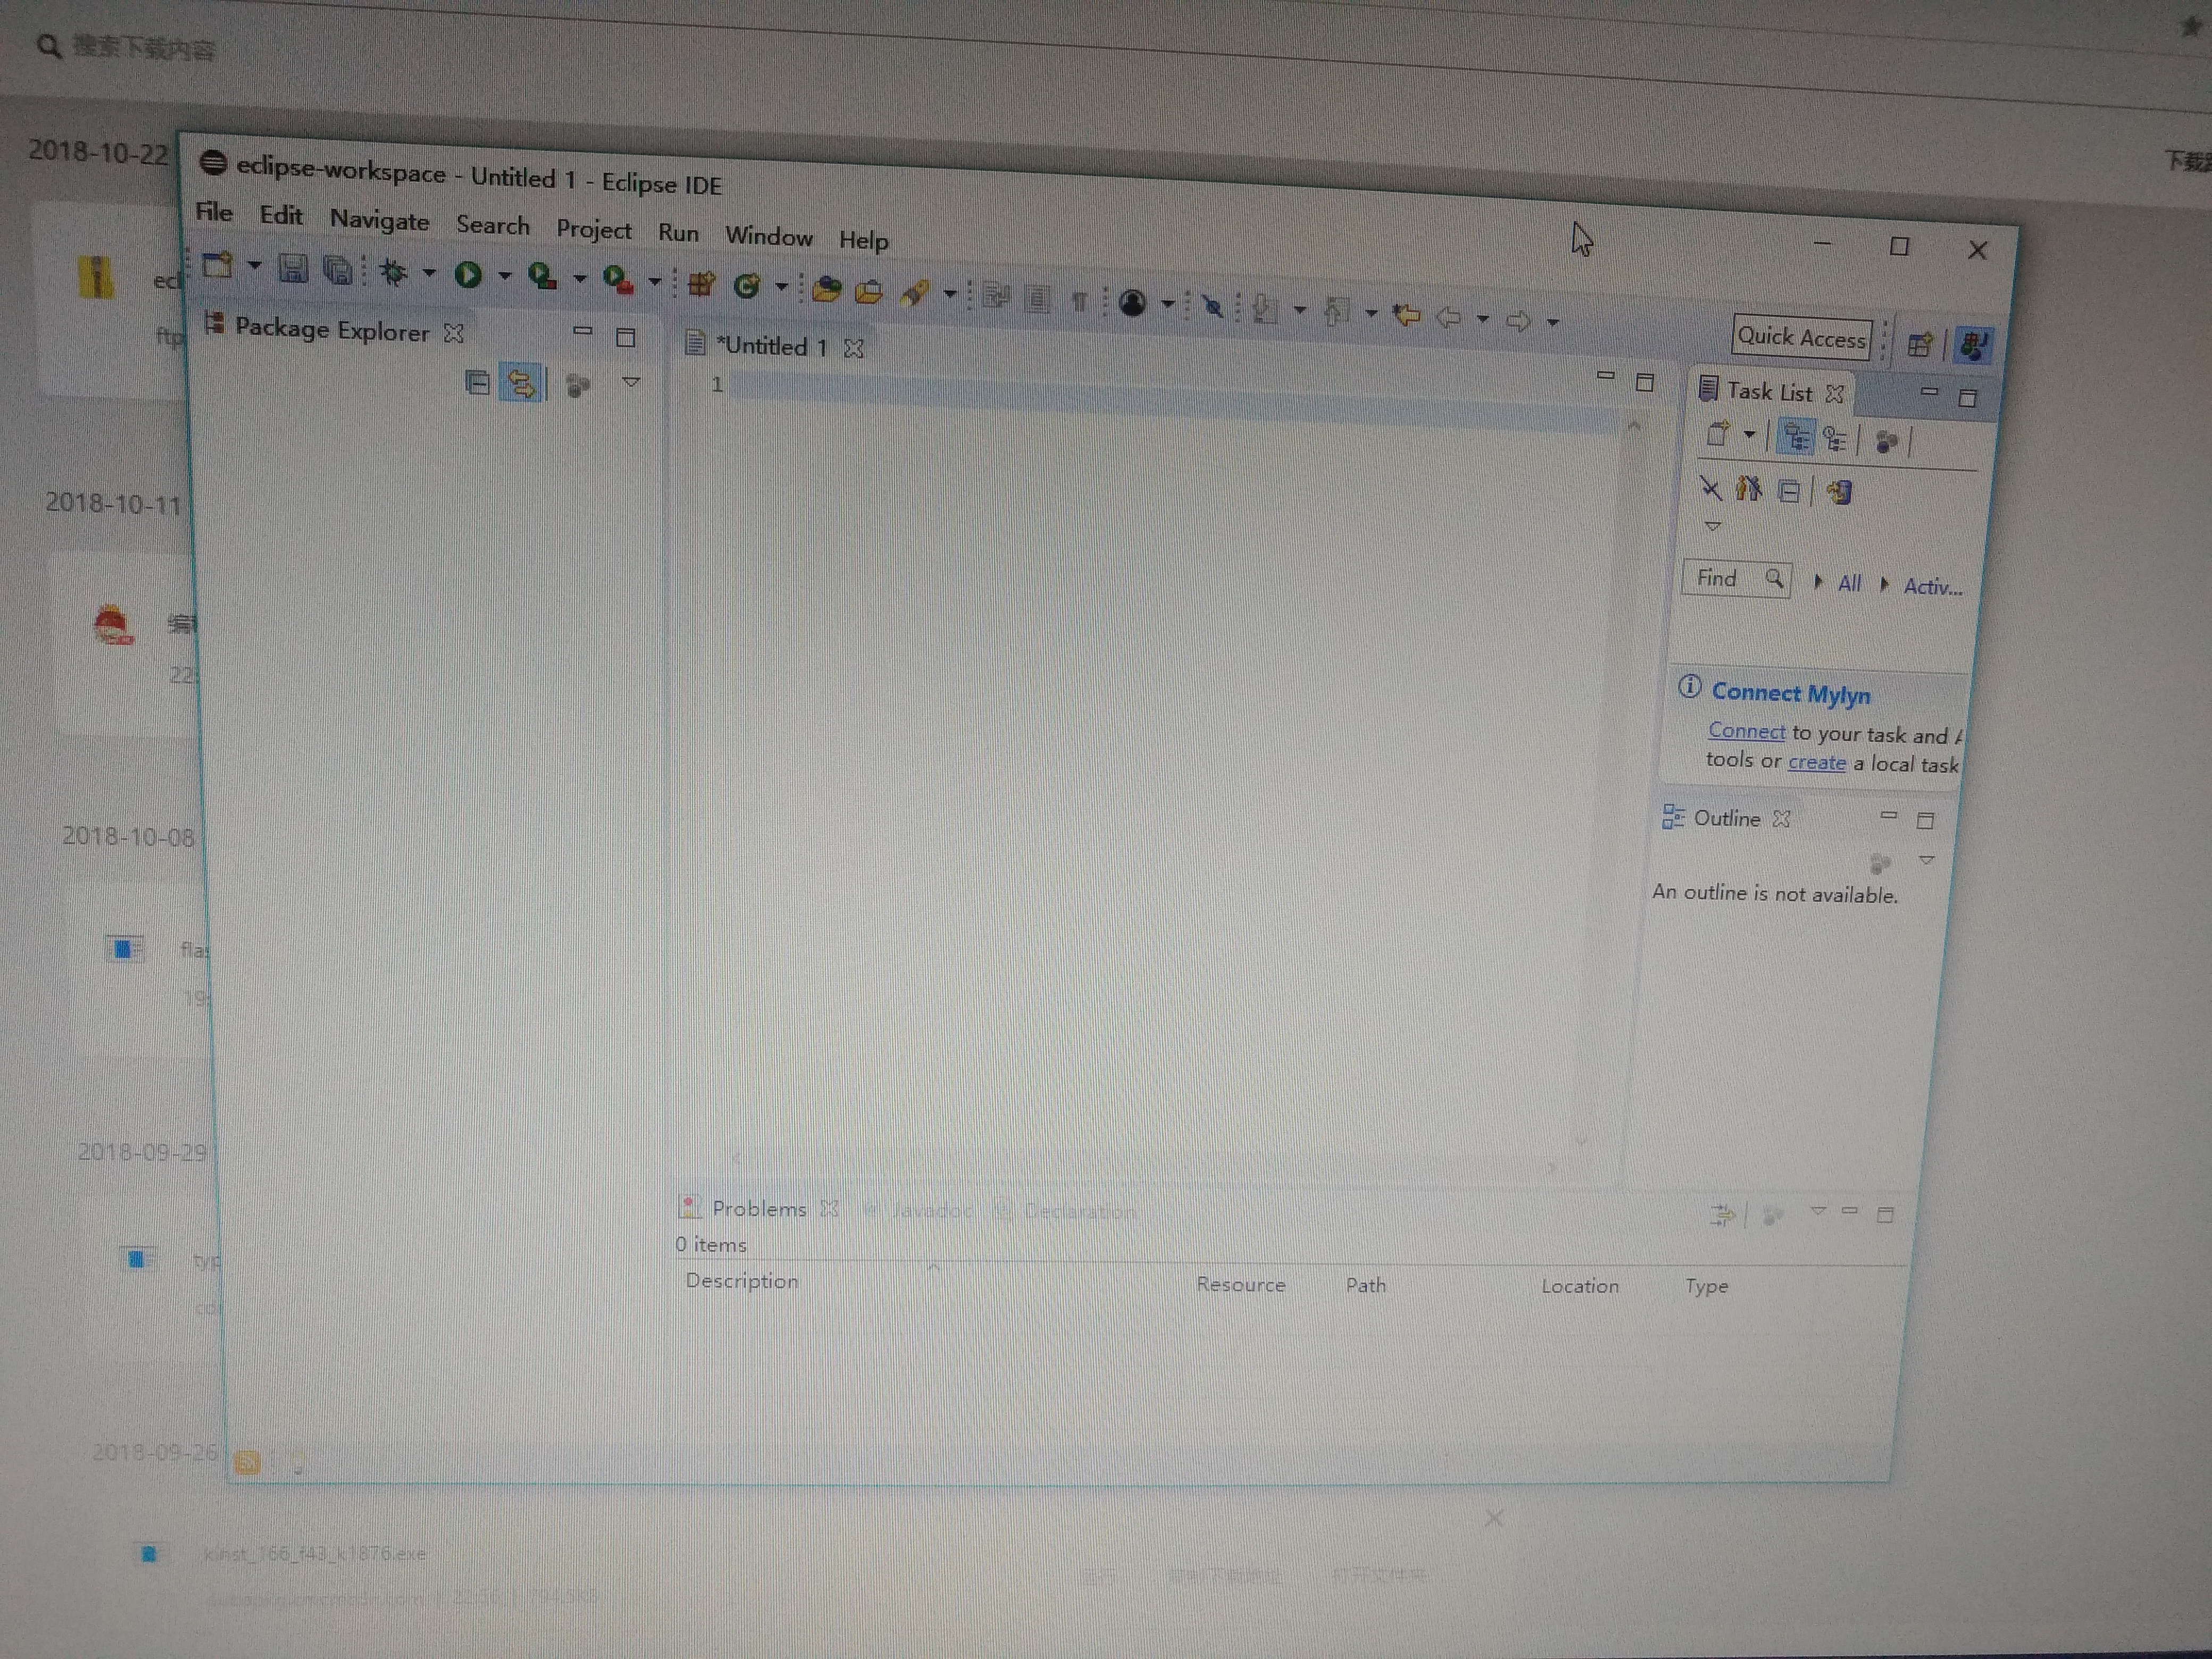Expand the Back history dropdown arrow
2212x1659 pixels.
[1483, 319]
